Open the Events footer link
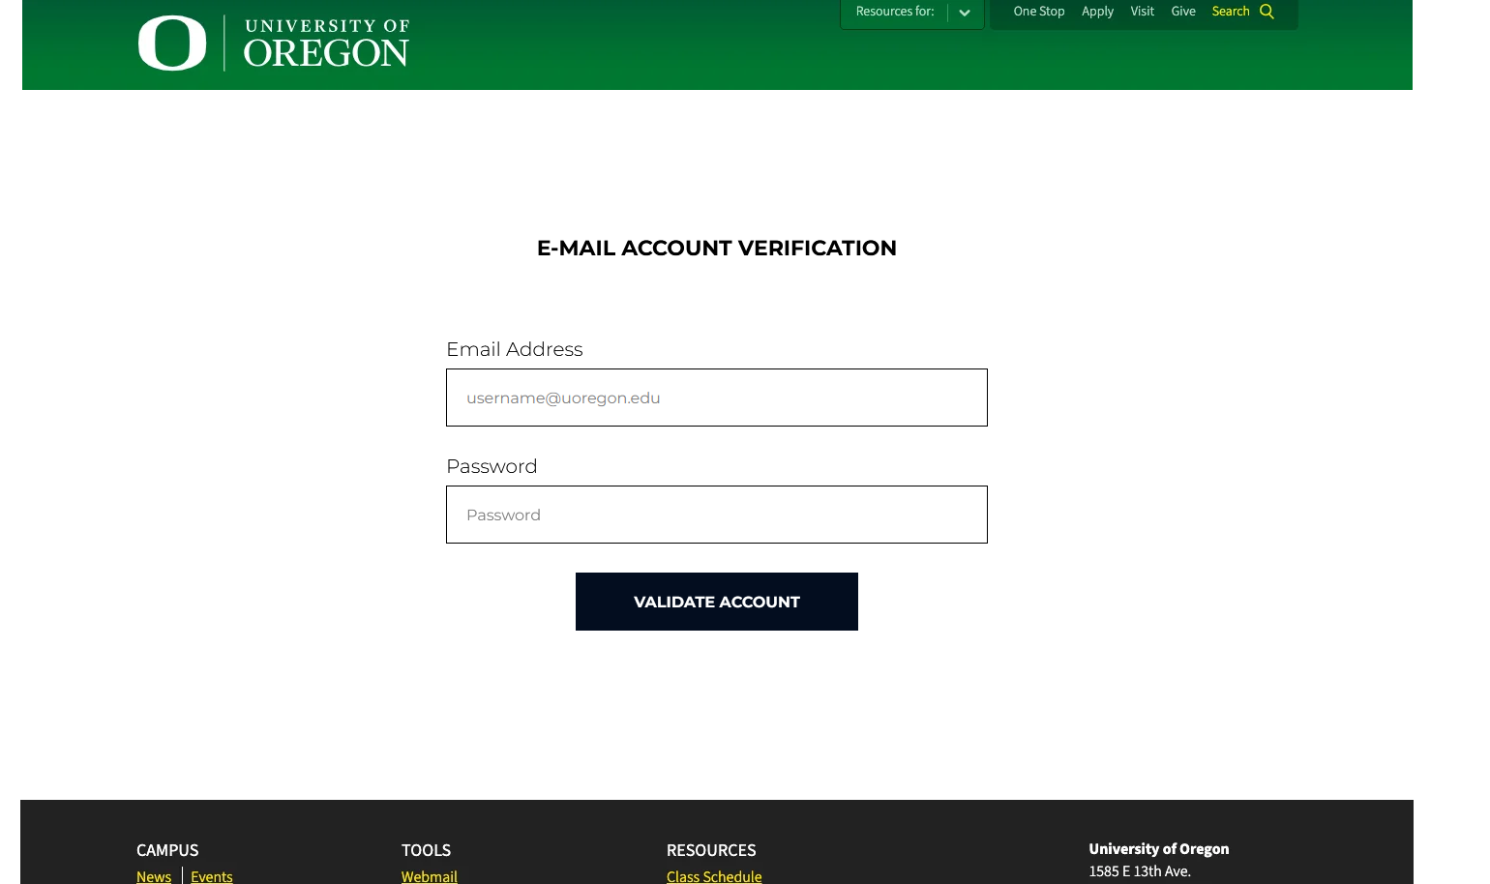The height and width of the screenshot is (884, 1490). (x=212, y=876)
